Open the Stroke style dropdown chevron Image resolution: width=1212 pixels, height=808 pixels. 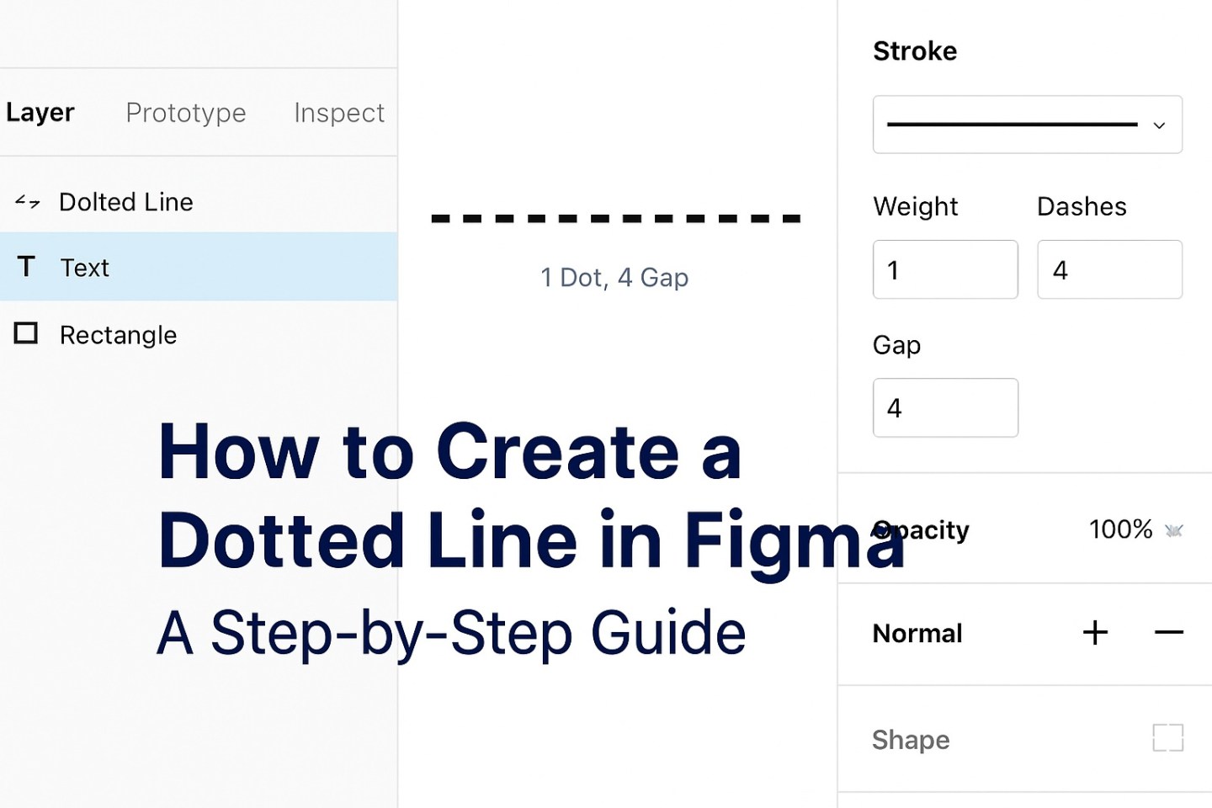(1159, 125)
